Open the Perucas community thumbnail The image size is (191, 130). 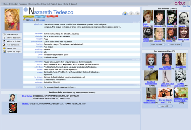151,59
